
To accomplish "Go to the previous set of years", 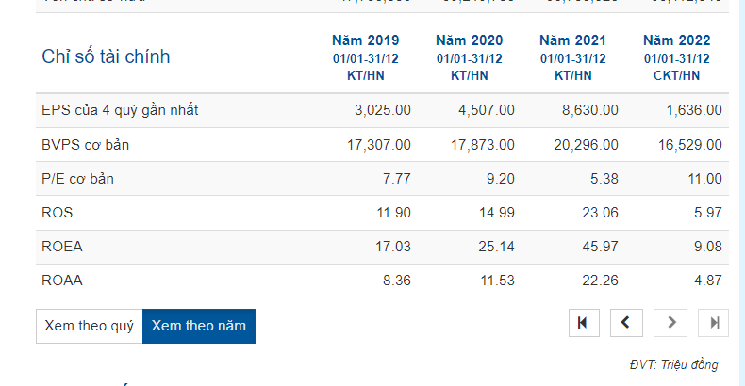I will 626,323.
